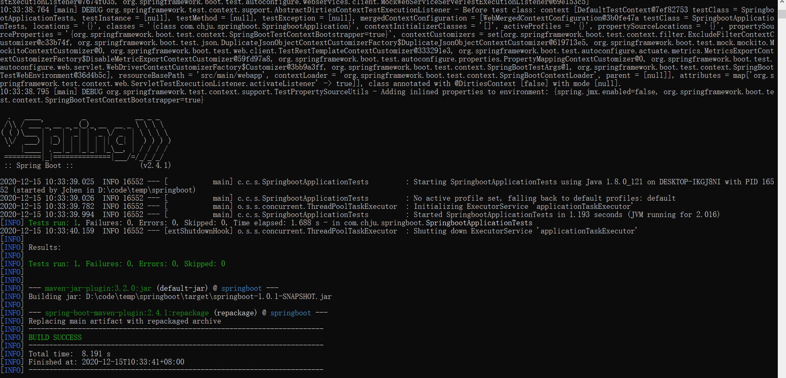Click the "Total time: 8.191 s" line
The height and width of the screenshot is (378, 786).
[70, 354]
